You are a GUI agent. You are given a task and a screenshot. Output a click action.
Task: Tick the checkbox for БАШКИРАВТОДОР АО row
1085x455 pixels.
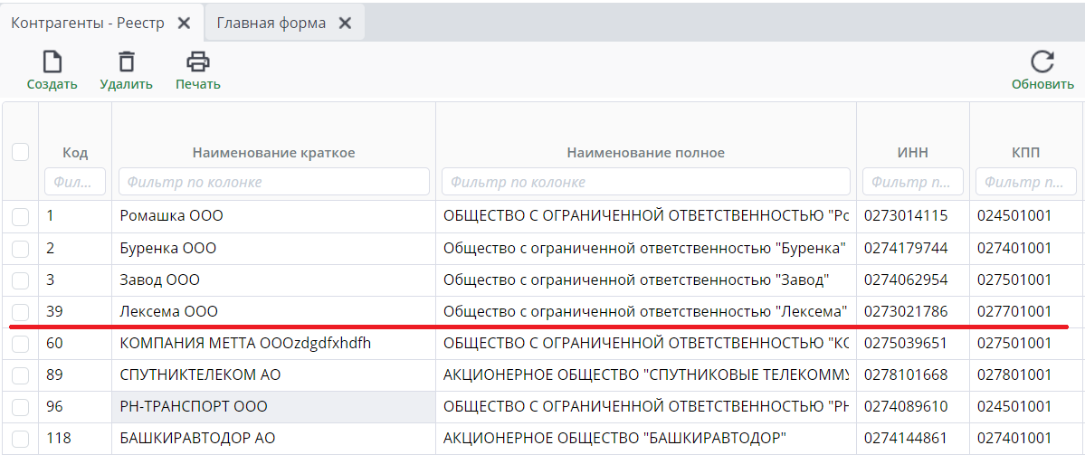20,440
